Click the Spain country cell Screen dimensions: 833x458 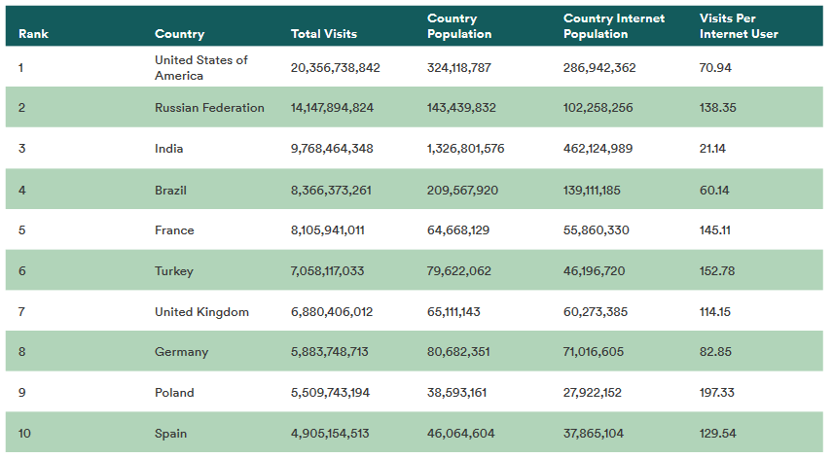pos(170,434)
